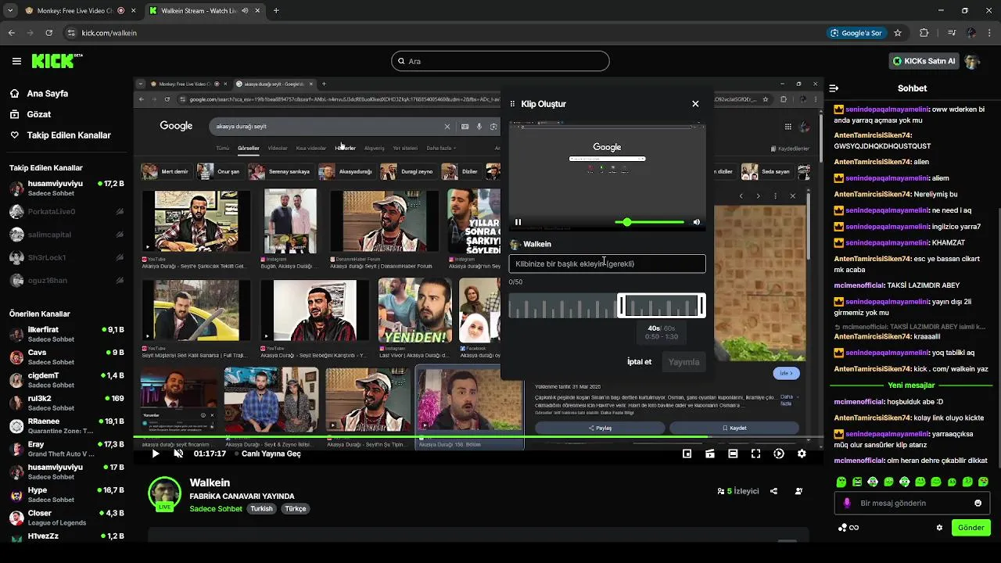Open offline channel PorkataLive0

(66, 211)
